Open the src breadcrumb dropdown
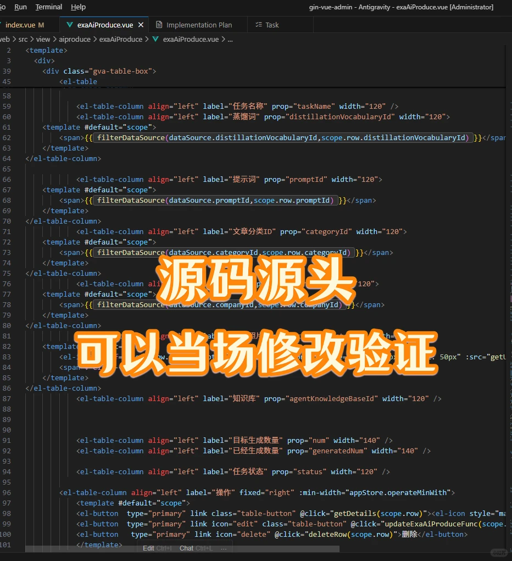Image resolution: width=512 pixels, height=561 pixels. tap(23, 39)
